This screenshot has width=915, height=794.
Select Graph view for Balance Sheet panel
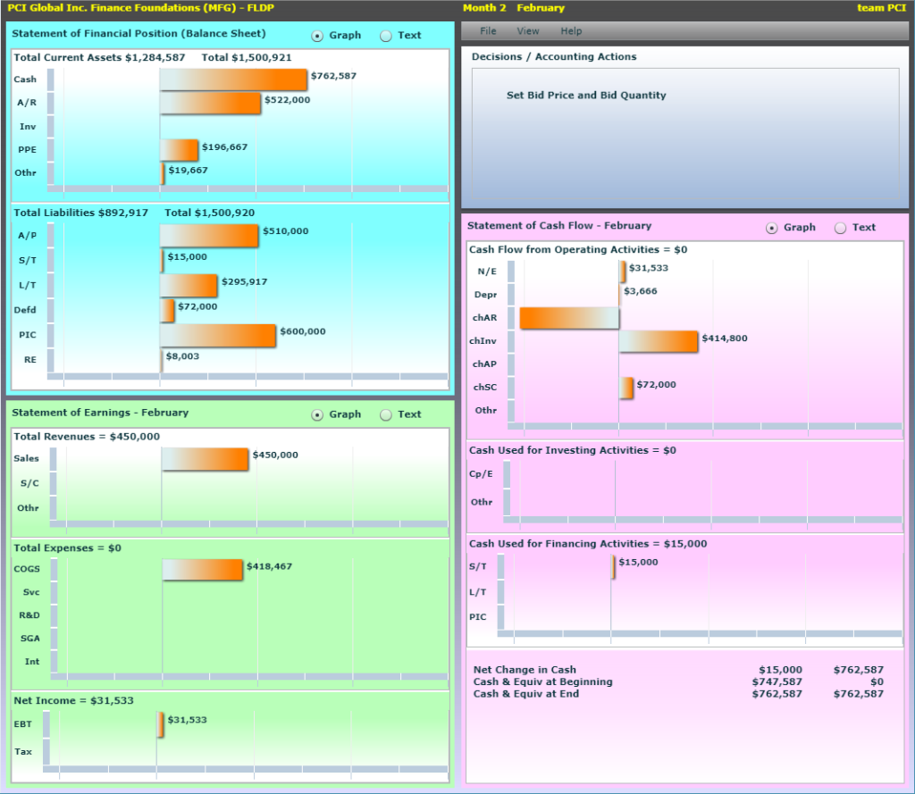[318, 36]
